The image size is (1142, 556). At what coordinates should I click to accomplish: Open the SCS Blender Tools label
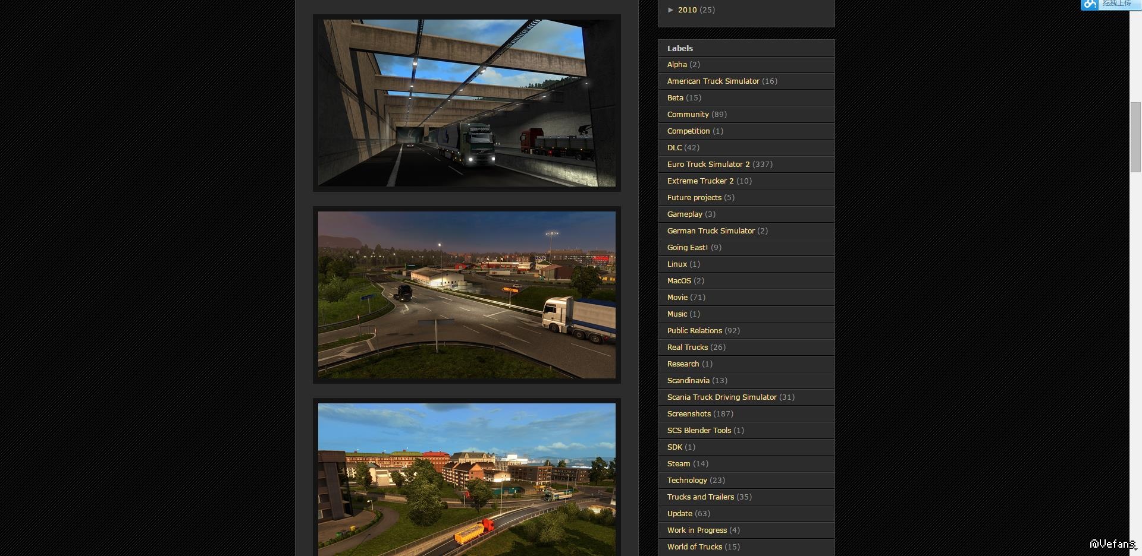(x=699, y=431)
